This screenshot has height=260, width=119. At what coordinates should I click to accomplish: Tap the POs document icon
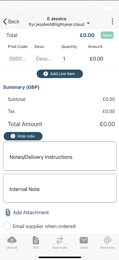tap(36, 240)
